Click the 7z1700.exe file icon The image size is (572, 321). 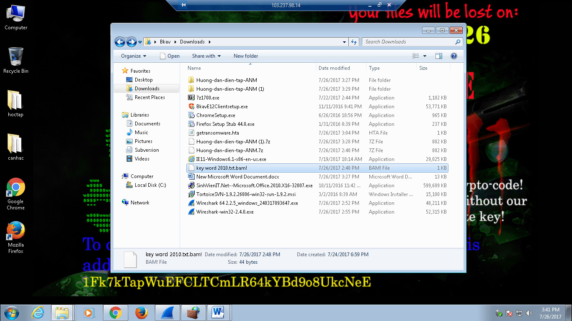(191, 98)
